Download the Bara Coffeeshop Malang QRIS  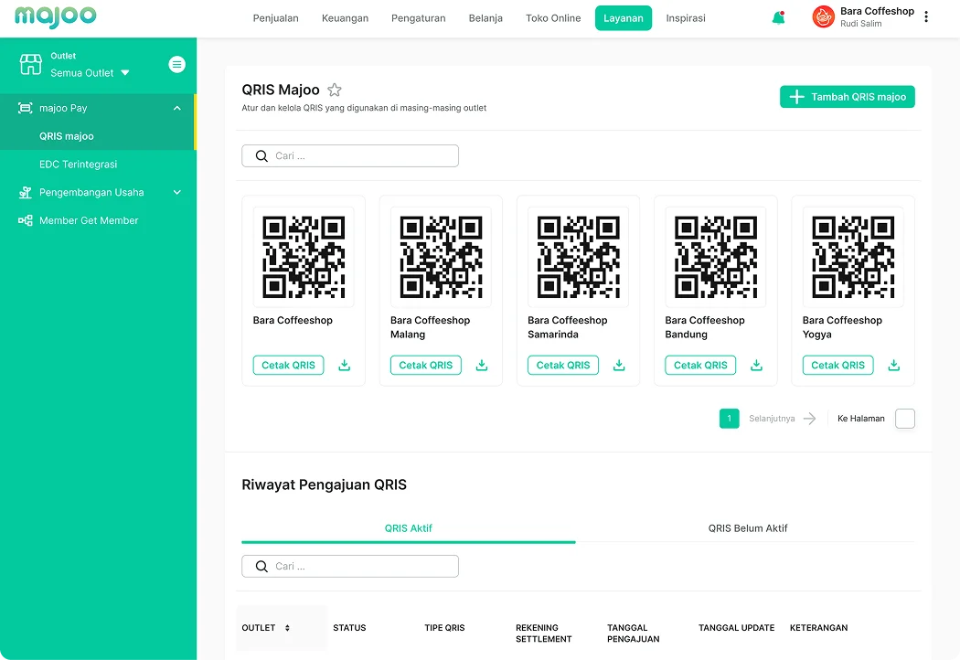point(482,366)
